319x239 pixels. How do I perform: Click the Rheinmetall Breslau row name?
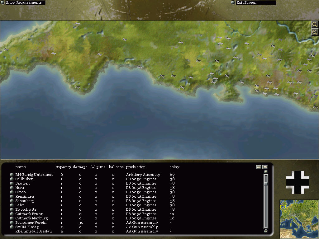tap(34, 231)
